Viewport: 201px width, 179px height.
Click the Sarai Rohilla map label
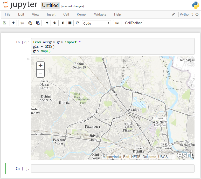tap(138, 150)
